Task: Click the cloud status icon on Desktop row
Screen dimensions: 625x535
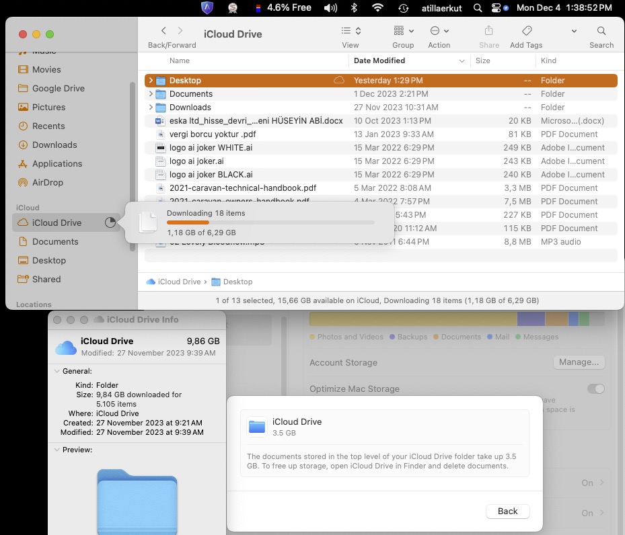Action: point(339,81)
